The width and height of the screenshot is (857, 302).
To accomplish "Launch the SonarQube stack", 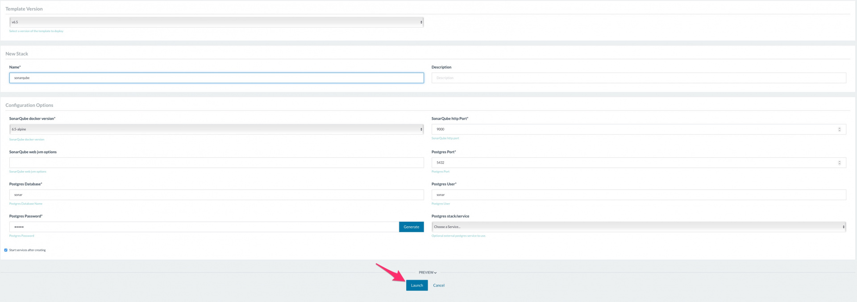I will click(x=416, y=285).
